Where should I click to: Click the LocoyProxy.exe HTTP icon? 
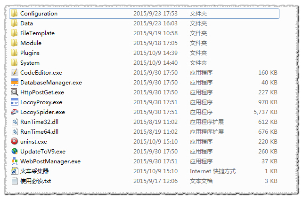click(15, 102)
